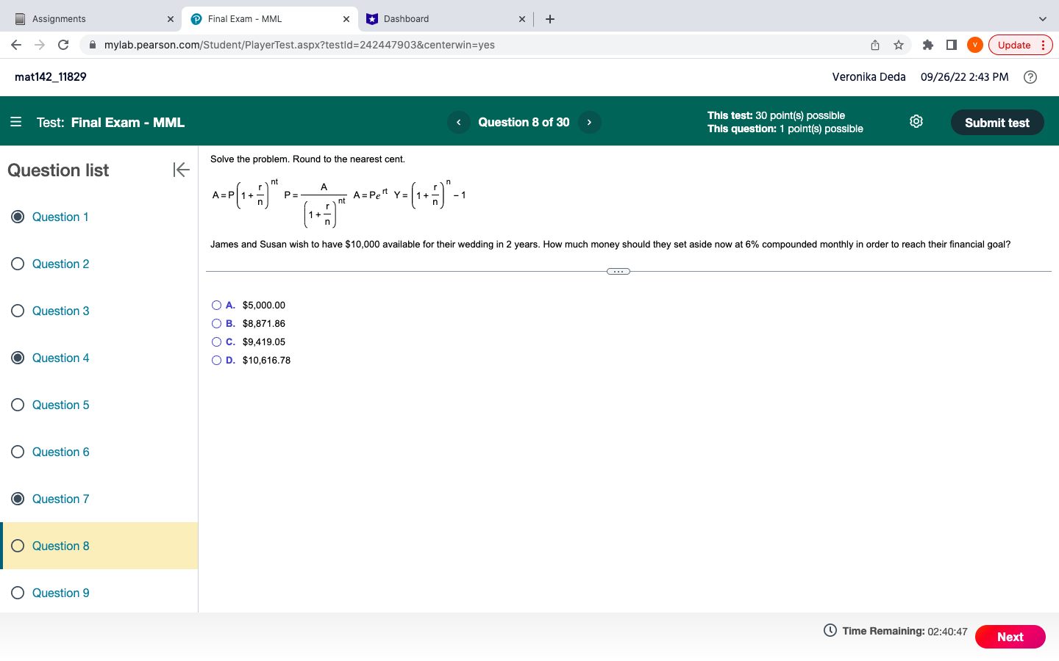Open browser extensions via puzzle icon
Screen dimensions: 1059x661
pyautogui.click(x=927, y=45)
